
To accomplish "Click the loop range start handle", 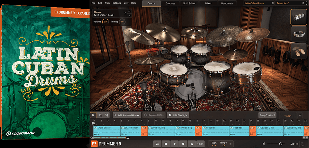I will (x=91, y=138).
